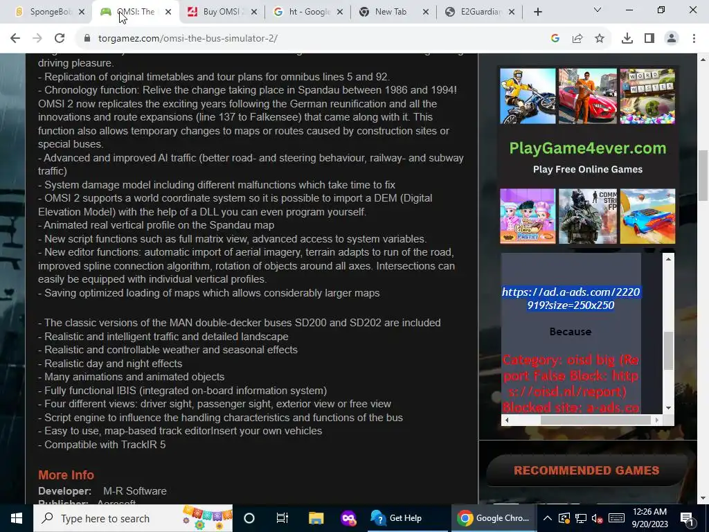This screenshot has height=532, width=709.
Task: Select the M-R Software developer text
Action: click(135, 491)
